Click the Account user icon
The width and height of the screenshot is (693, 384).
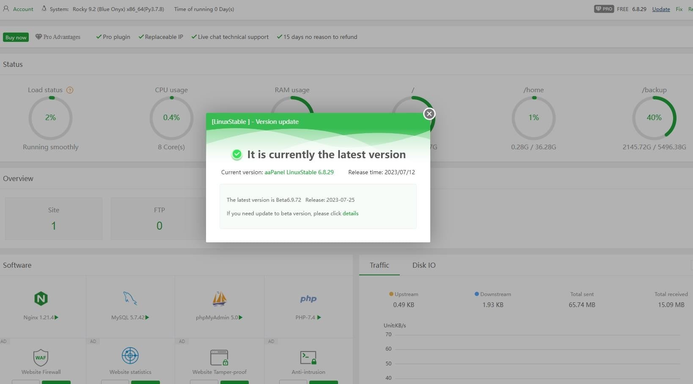click(6, 9)
